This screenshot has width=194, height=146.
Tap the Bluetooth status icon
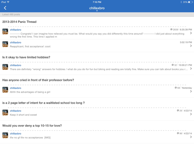181,2
